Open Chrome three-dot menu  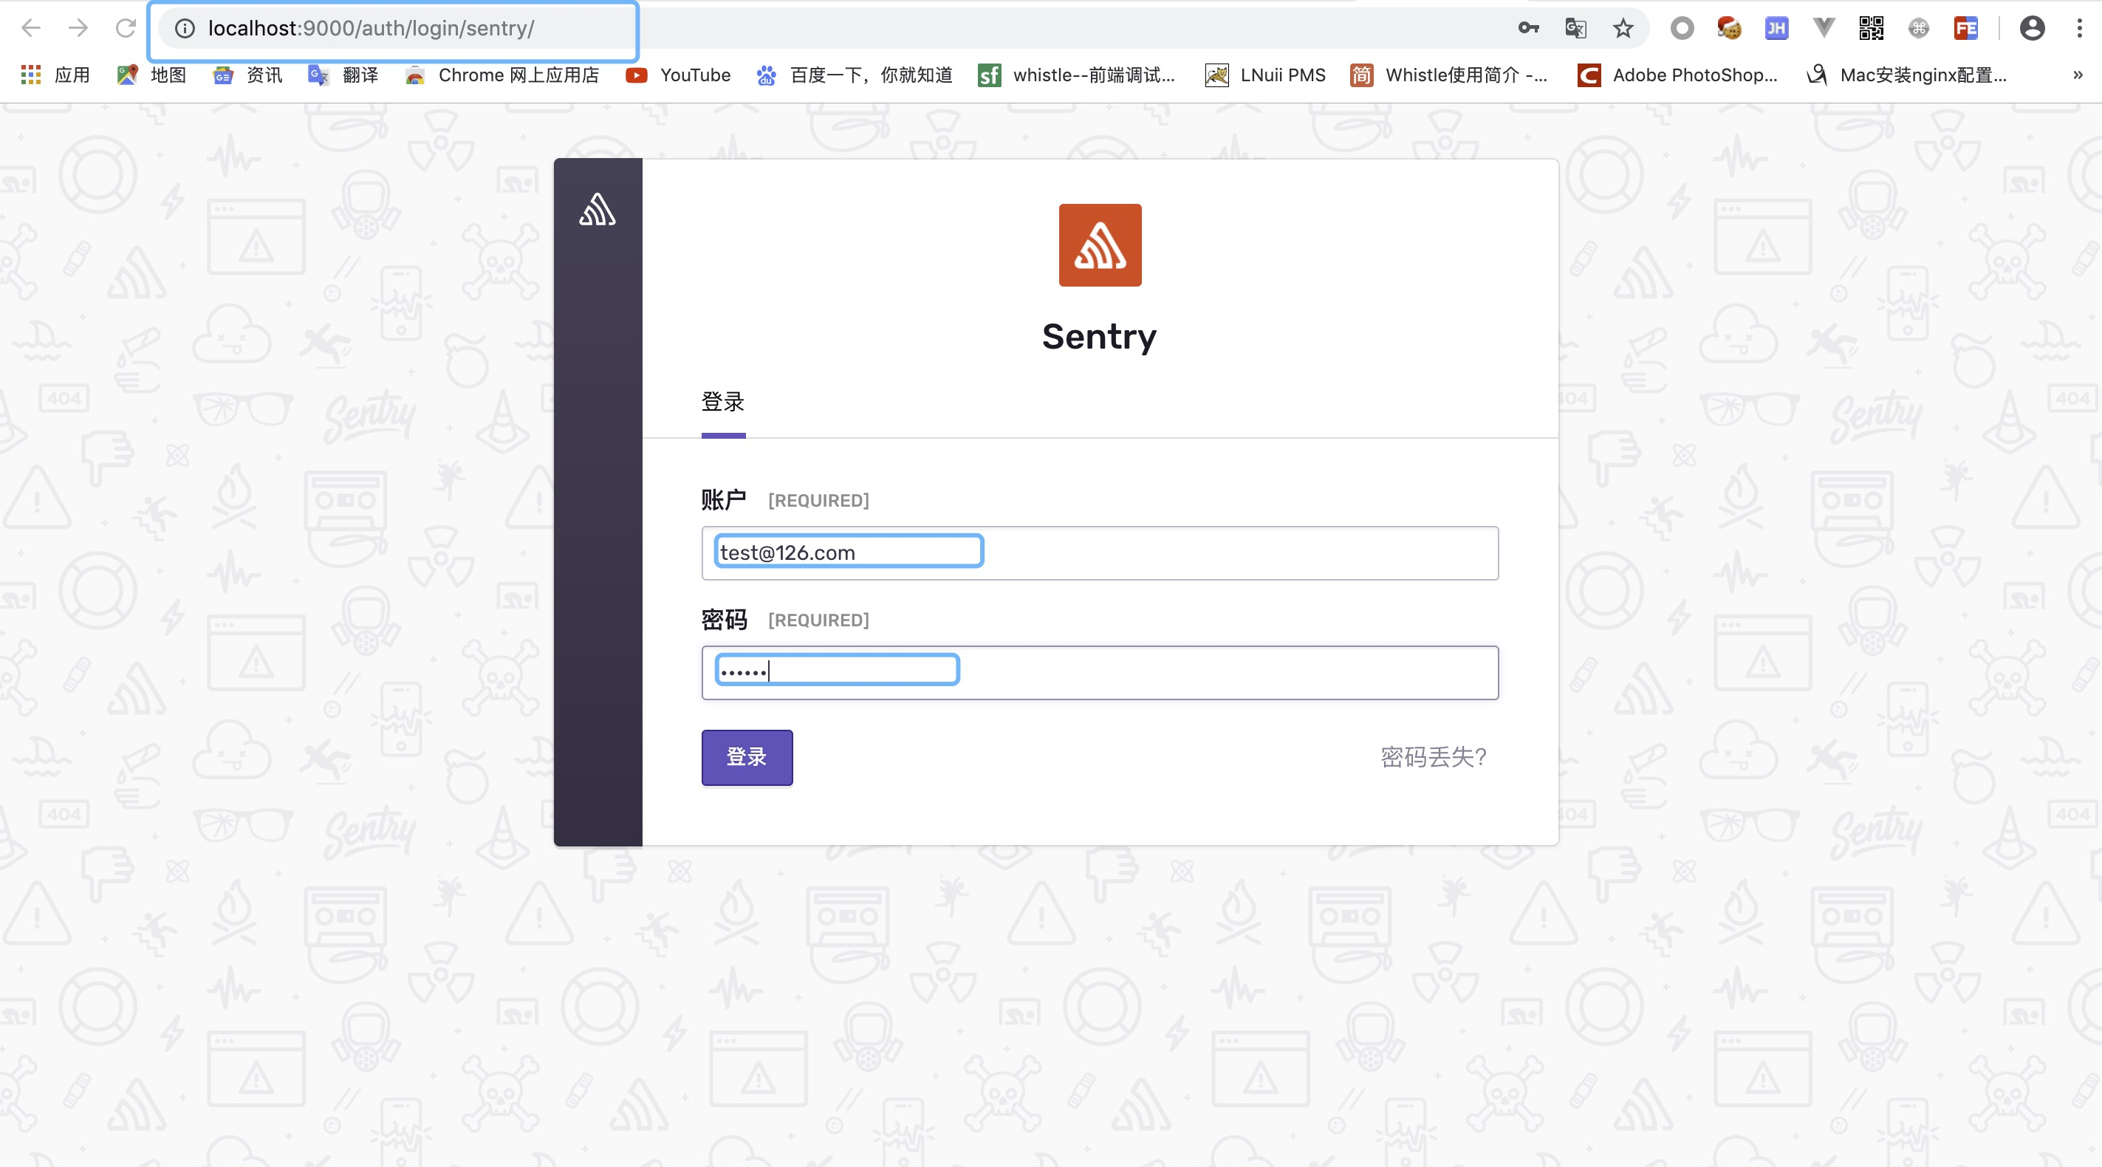coord(2078,29)
